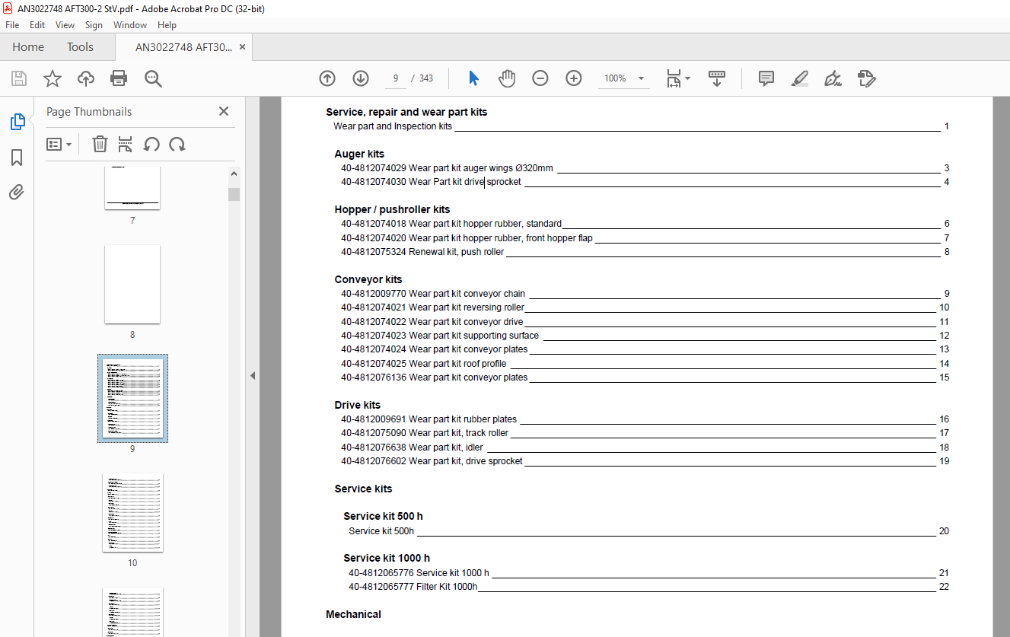
Task: Show the Page Thumbnails pane icon
Action: [17, 122]
